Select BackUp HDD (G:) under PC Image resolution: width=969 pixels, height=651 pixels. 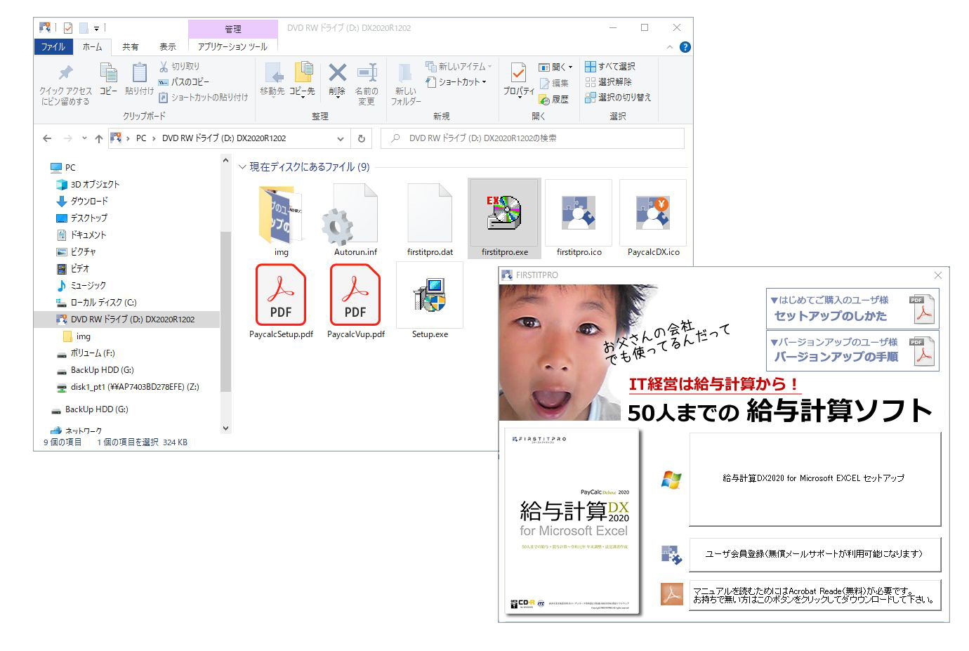95,369
